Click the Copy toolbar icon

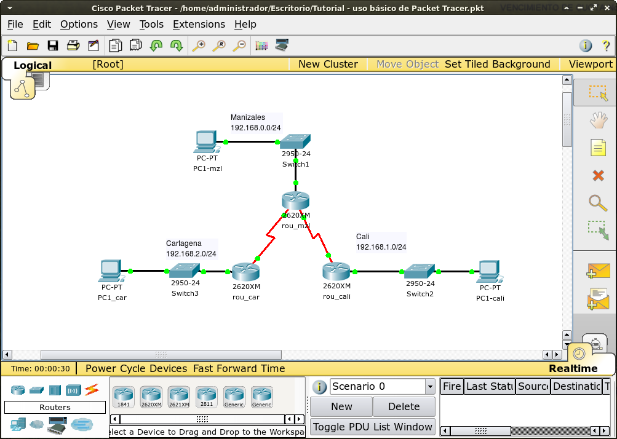click(115, 45)
